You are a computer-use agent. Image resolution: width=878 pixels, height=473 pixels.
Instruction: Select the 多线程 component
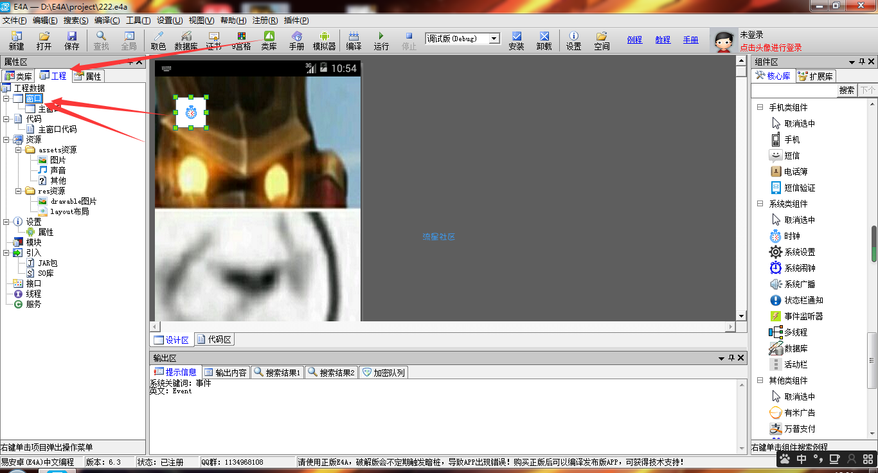[788, 332]
